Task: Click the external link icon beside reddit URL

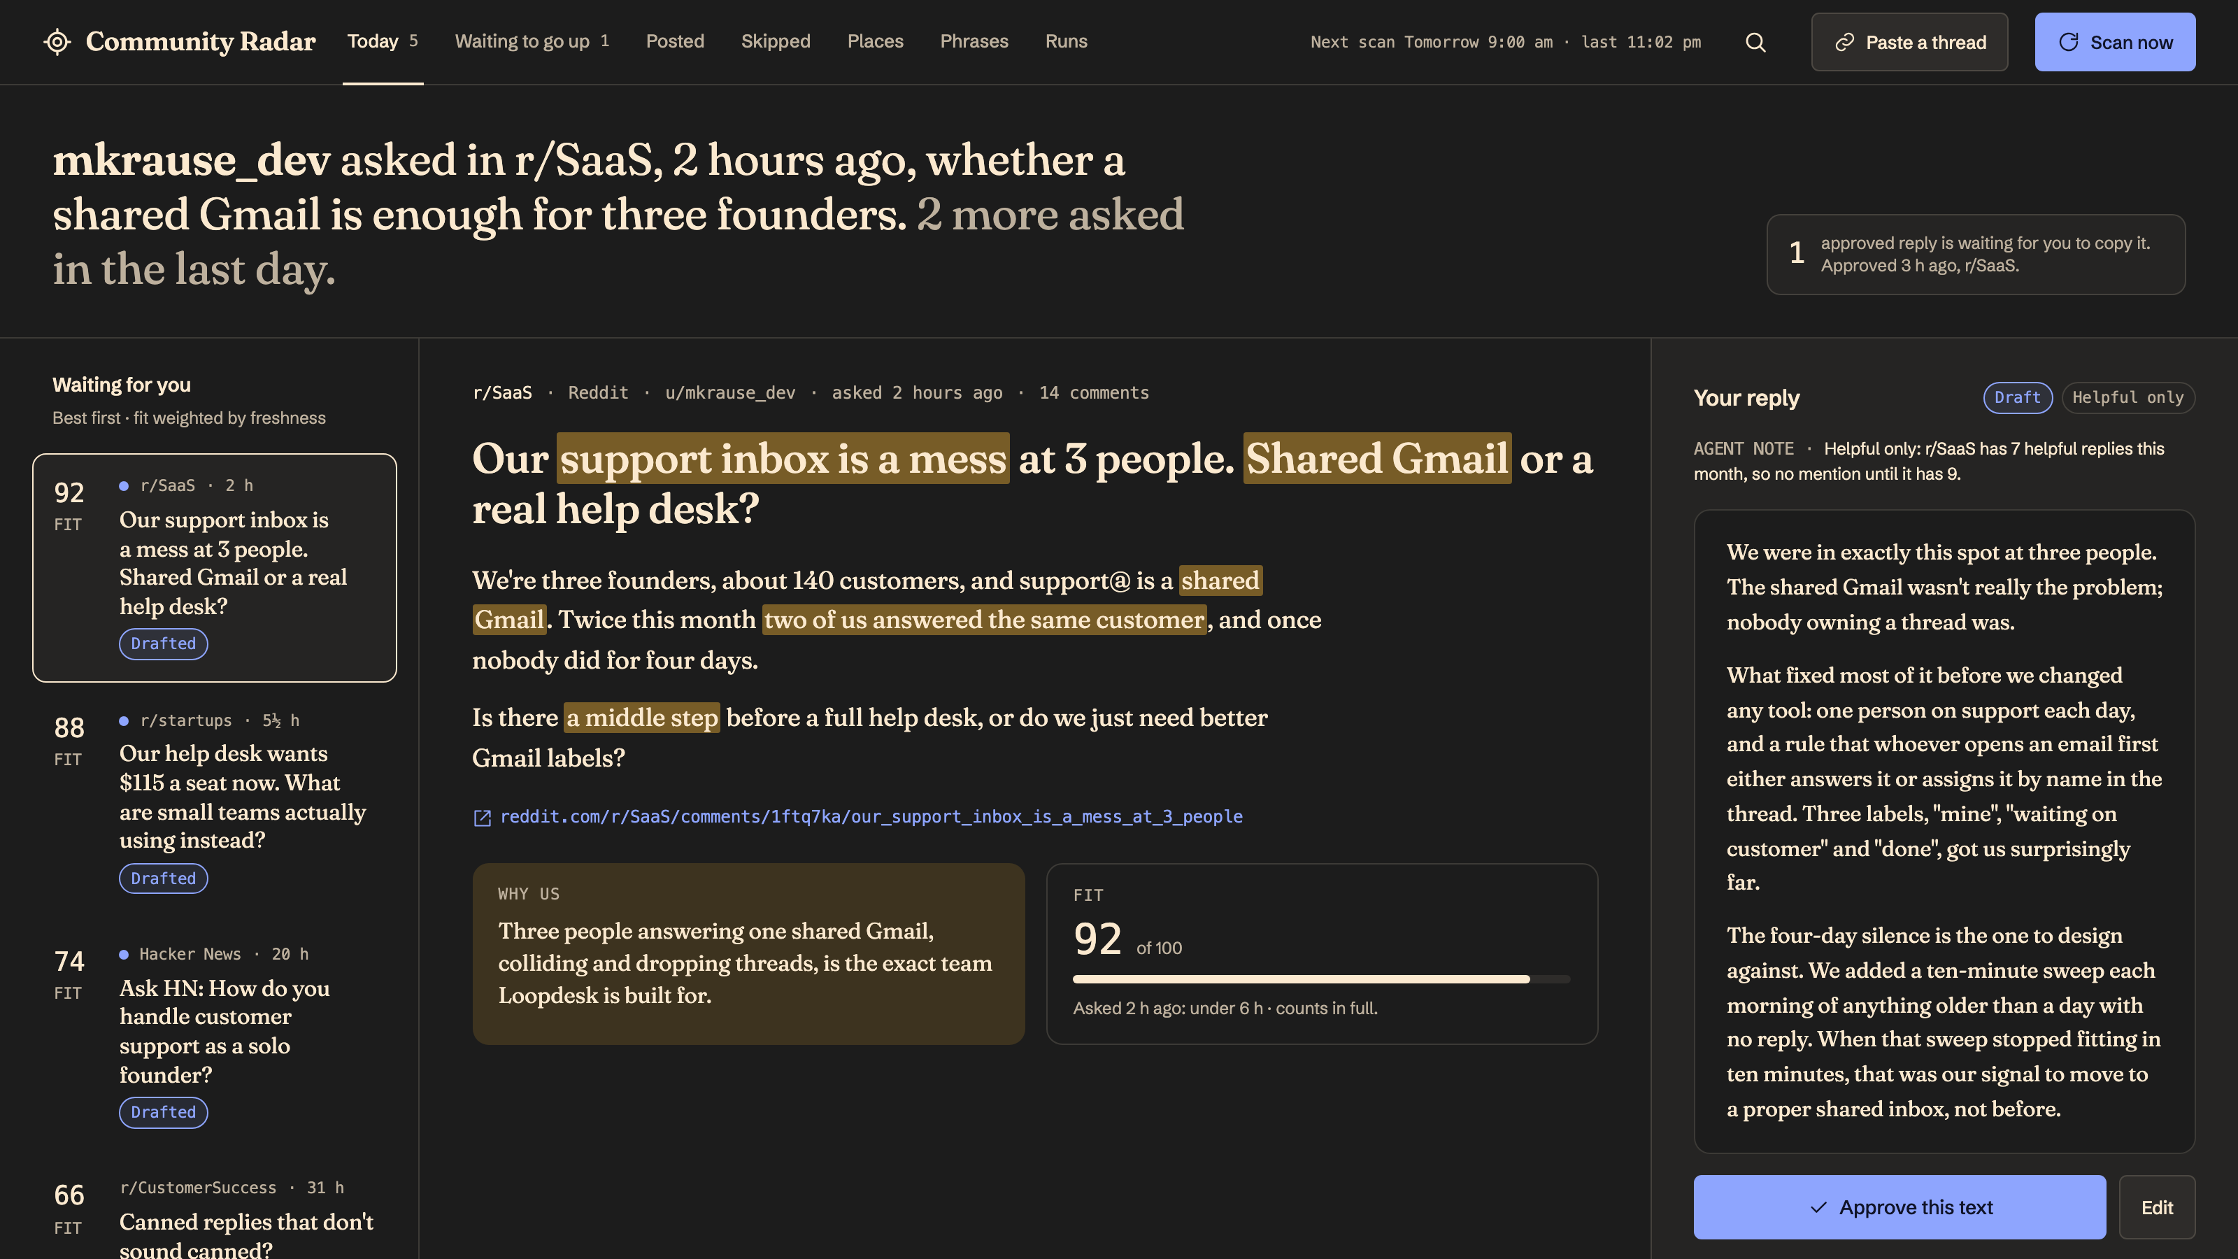Action: (x=482, y=817)
